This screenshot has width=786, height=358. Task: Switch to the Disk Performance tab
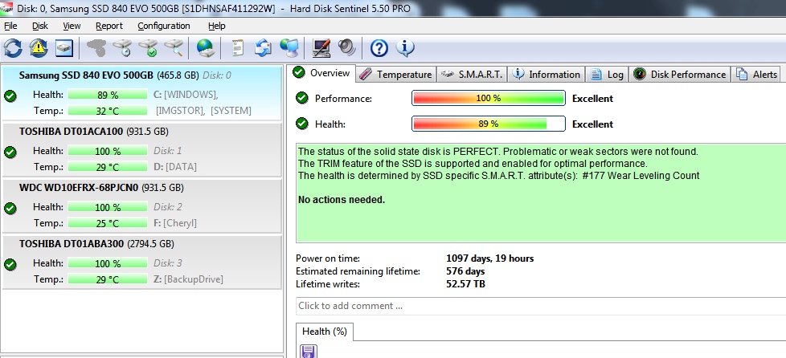[x=680, y=74]
